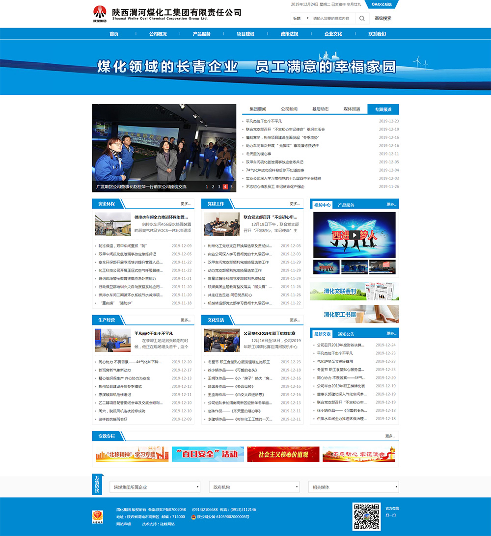Select slide 3 in the carousel pager
The height and width of the screenshot is (536, 491).
pyautogui.click(x=219, y=187)
